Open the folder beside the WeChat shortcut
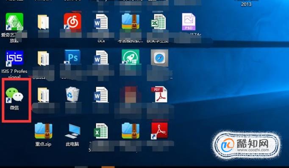The image size is (289, 168). pyautogui.click(x=43, y=95)
